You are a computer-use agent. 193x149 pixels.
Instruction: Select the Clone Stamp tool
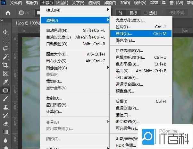click(6, 107)
